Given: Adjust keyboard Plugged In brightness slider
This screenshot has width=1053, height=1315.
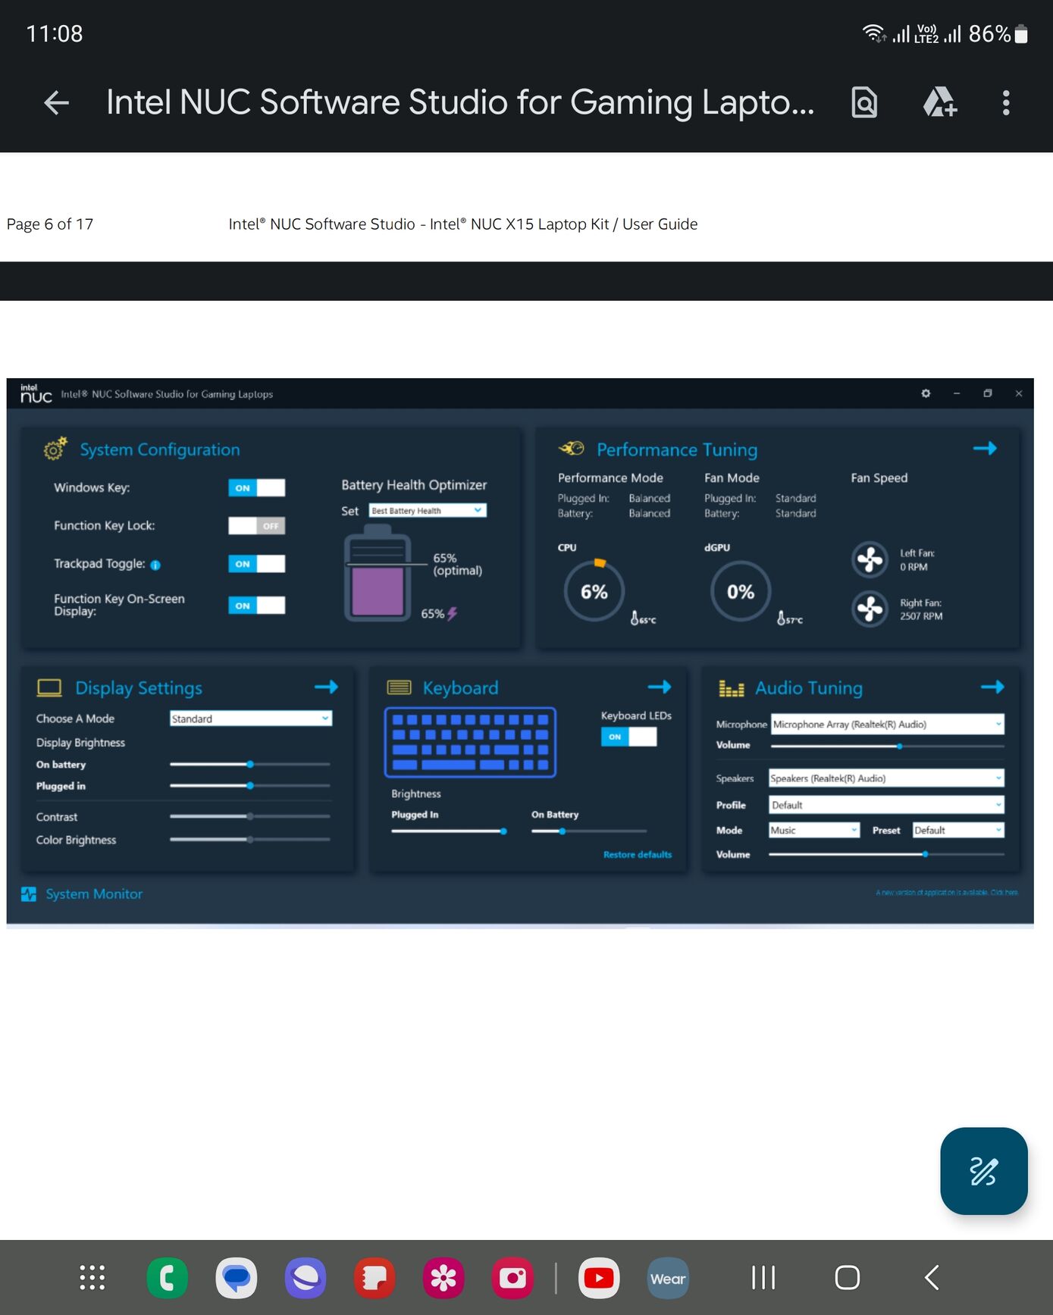Looking at the screenshot, I should pyautogui.click(x=450, y=831).
